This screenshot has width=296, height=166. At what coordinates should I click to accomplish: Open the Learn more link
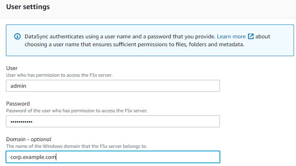(x=231, y=36)
